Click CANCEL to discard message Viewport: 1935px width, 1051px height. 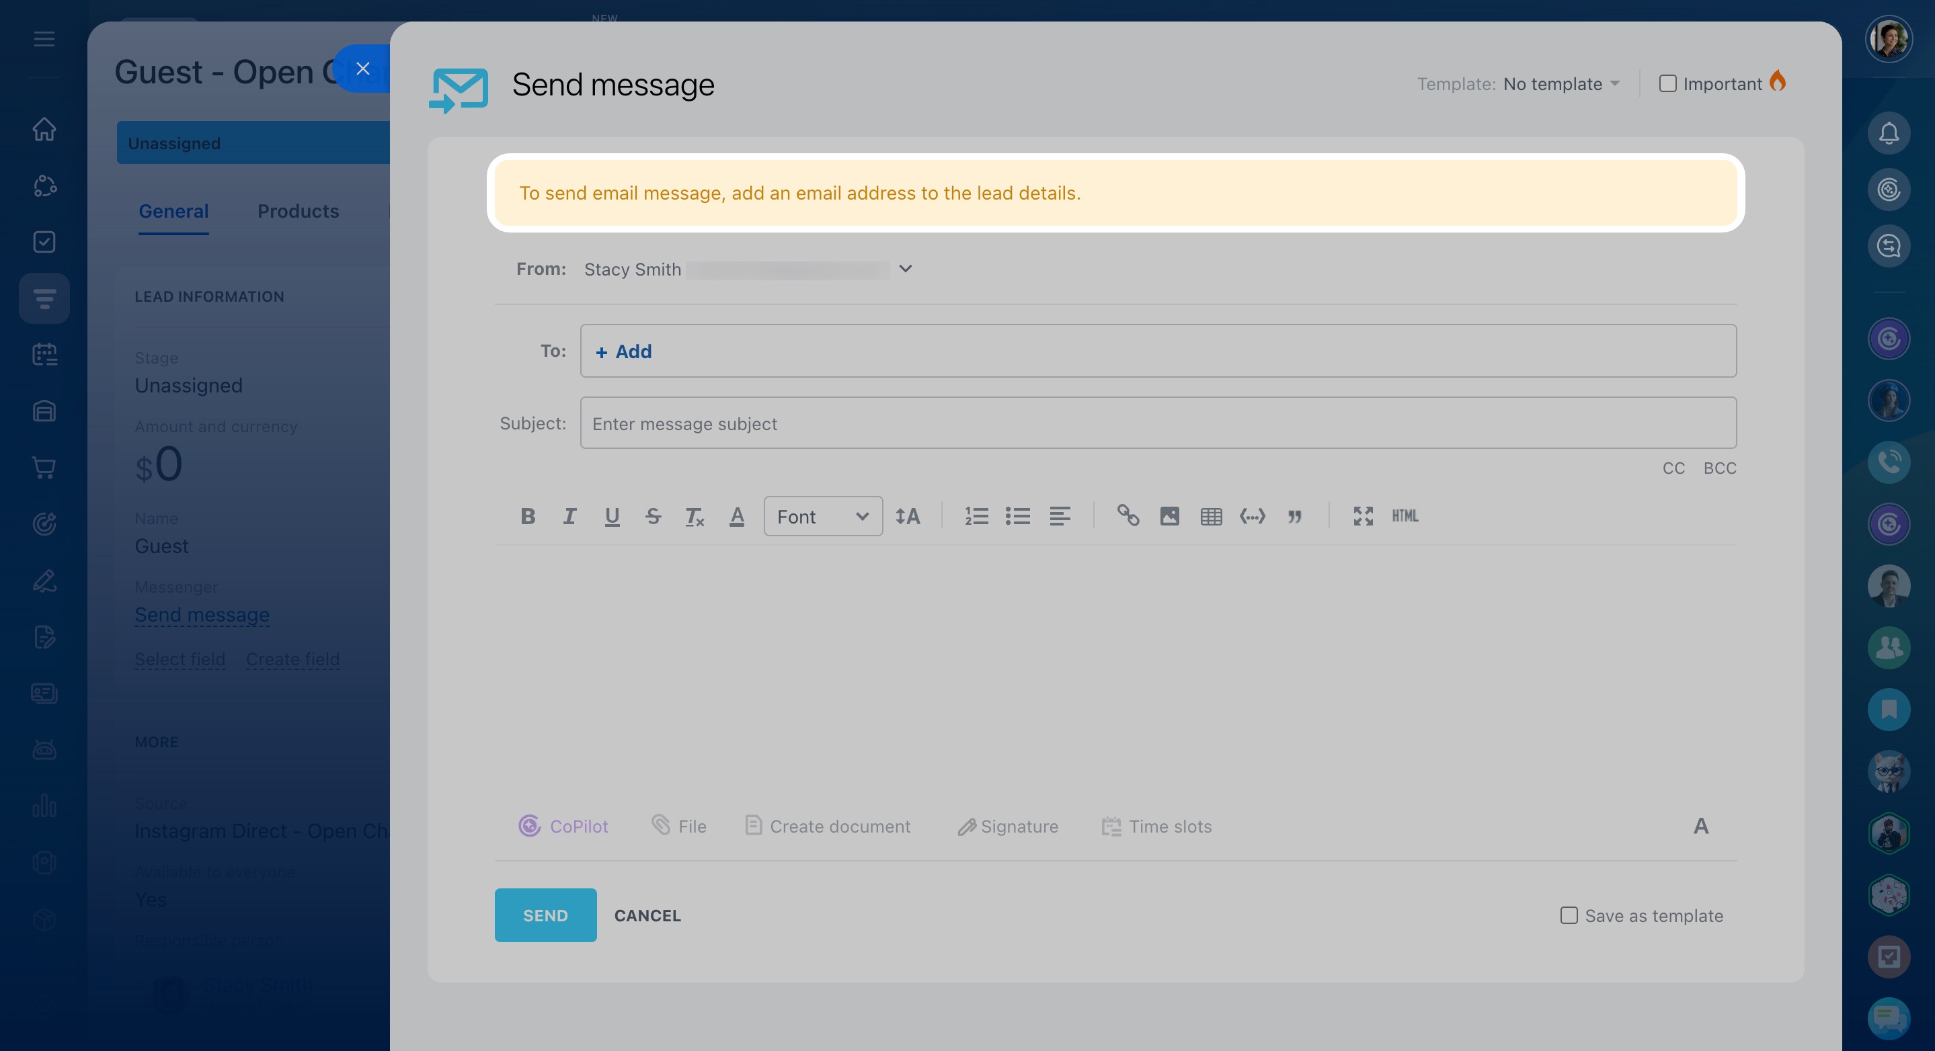(x=647, y=915)
